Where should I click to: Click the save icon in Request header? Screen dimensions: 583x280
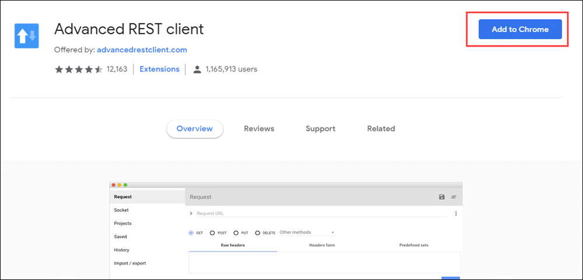tap(442, 197)
